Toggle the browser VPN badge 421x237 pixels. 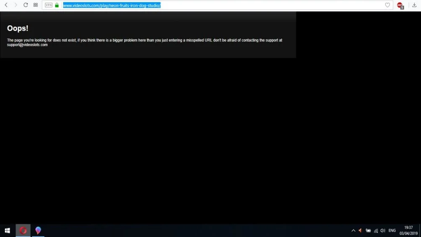[48, 5]
